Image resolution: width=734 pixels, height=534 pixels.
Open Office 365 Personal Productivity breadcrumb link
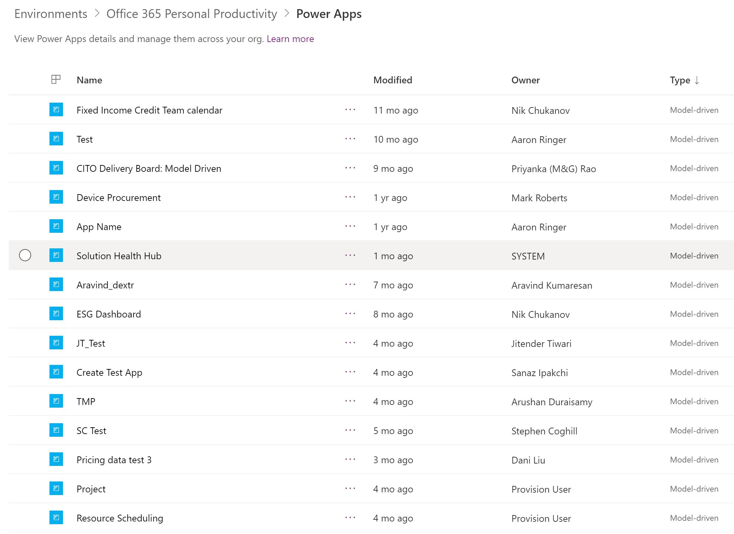pos(191,14)
